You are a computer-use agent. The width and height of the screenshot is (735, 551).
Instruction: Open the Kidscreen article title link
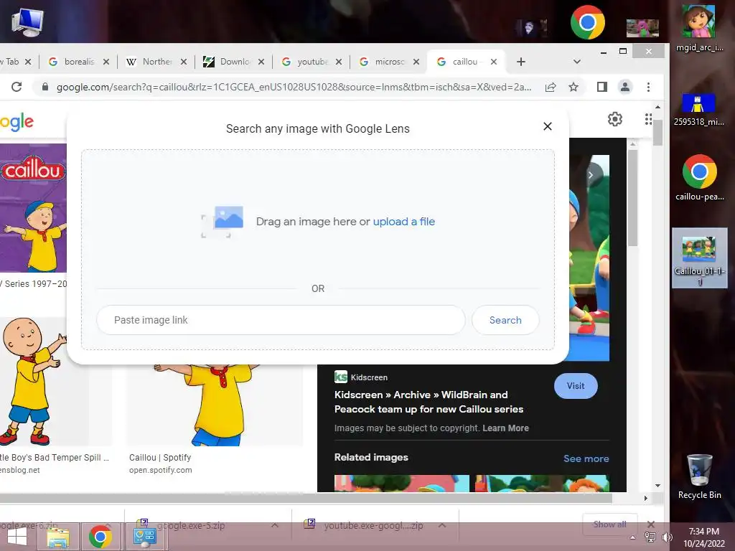[429, 402]
